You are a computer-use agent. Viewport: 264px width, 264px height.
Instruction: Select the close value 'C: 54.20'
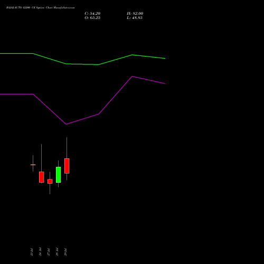coord(92,14)
